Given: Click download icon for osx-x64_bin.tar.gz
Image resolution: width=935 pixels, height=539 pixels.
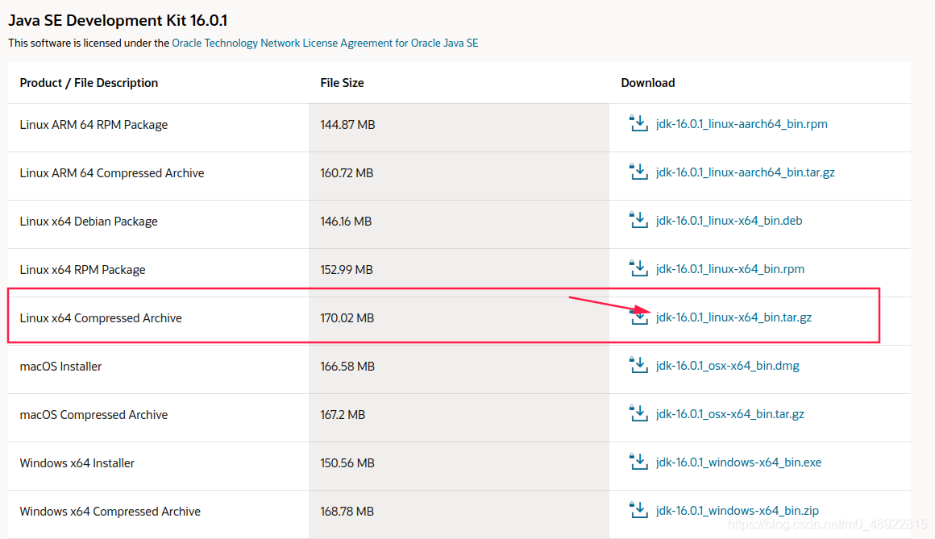Looking at the screenshot, I should click(x=638, y=413).
